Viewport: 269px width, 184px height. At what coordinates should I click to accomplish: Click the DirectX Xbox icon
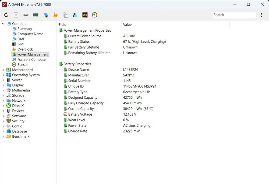pyautogui.click(x=9, y=106)
